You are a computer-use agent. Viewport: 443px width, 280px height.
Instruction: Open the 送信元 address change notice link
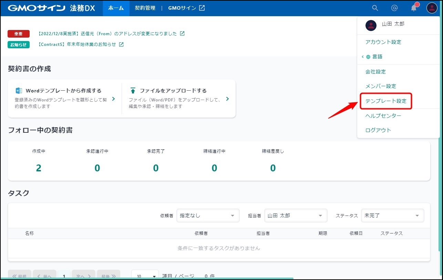[107, 34]
